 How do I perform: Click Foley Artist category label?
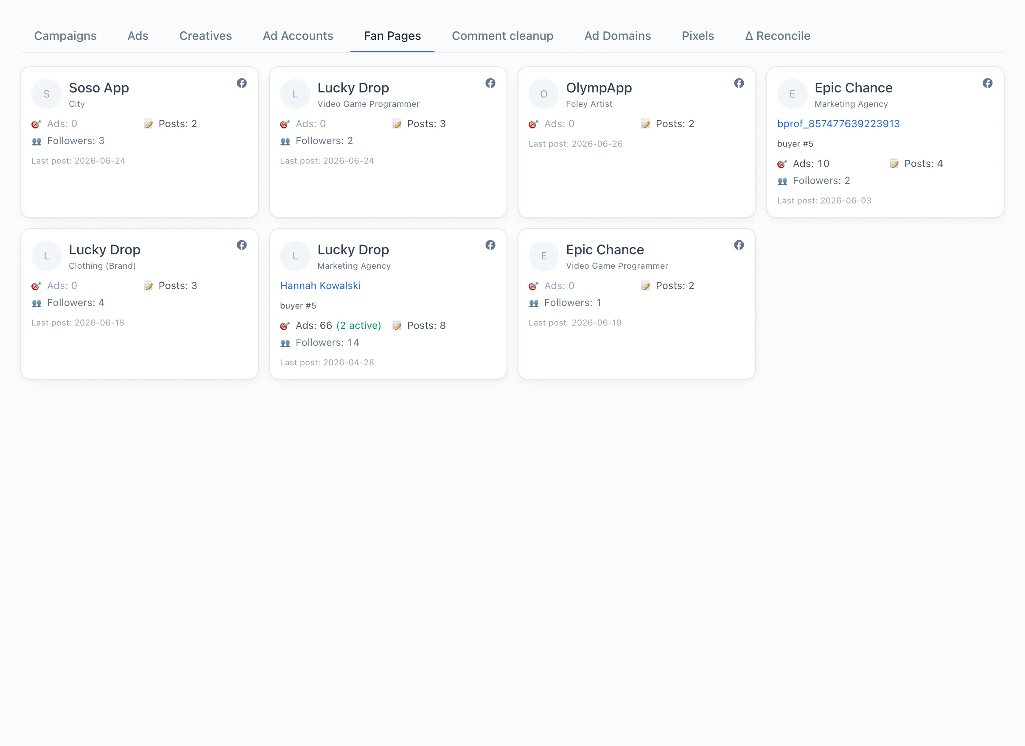pos(589,104)
